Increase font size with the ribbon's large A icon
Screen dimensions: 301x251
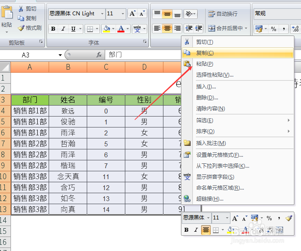(132, 14)
